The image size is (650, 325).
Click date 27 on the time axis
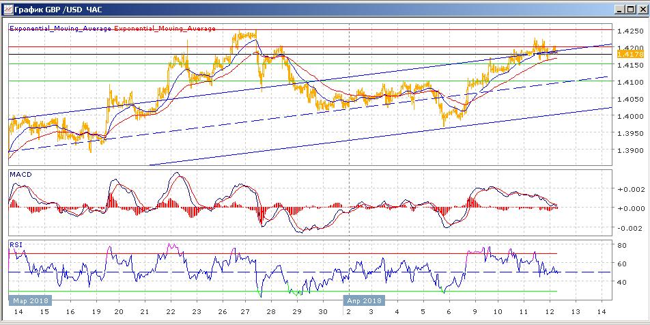[x=245, y=312]
